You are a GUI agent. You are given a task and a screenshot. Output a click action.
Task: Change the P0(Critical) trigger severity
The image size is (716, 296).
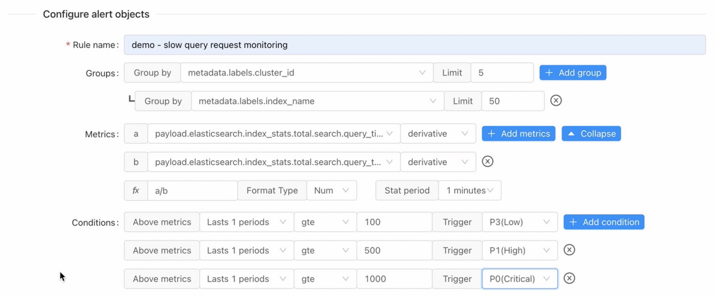(x=519, y=279)
